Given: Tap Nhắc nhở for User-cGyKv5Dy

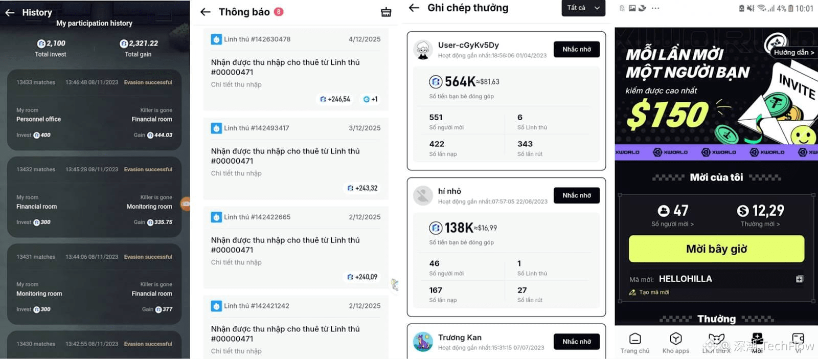Looking at the screenshot, I should 576,49.
